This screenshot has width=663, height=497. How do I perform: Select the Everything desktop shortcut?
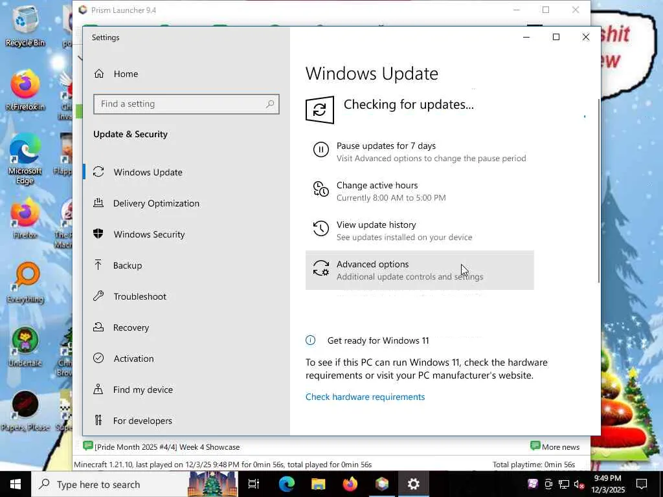tap(25, 283)
